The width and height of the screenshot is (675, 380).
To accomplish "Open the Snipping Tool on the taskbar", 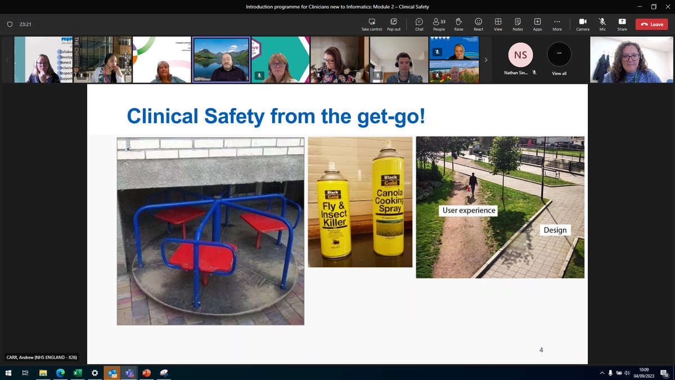I will pos(164,373).
